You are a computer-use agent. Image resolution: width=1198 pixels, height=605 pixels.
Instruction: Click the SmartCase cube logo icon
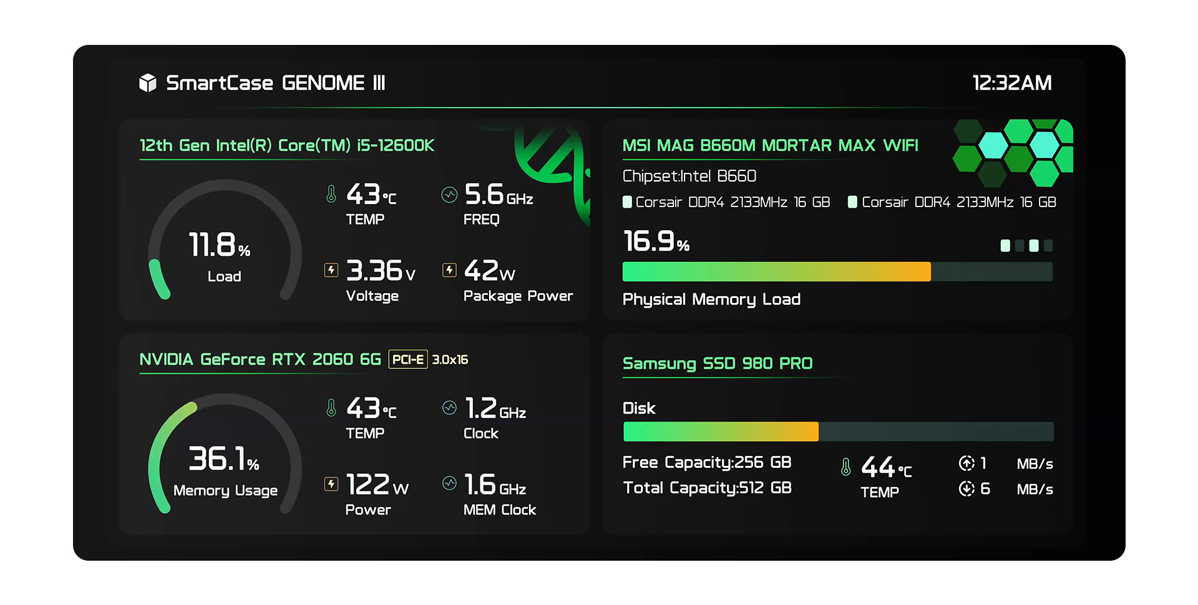(x=148, y=82)
